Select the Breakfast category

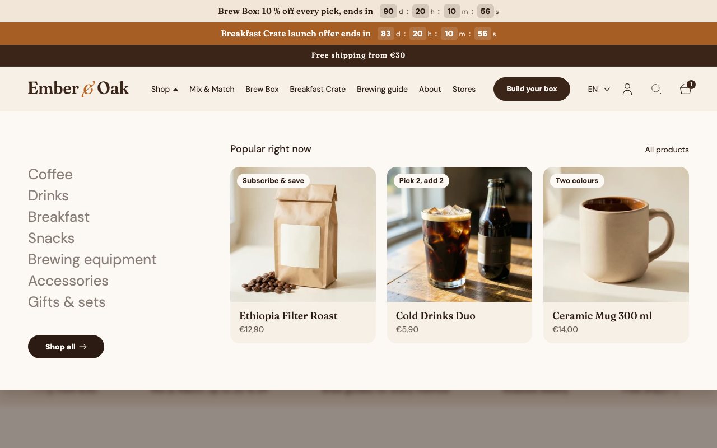pyautogui.click(x=59, y=217)
